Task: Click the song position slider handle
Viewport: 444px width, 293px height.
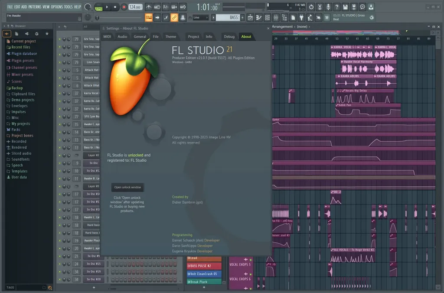Action: [97, 17]
